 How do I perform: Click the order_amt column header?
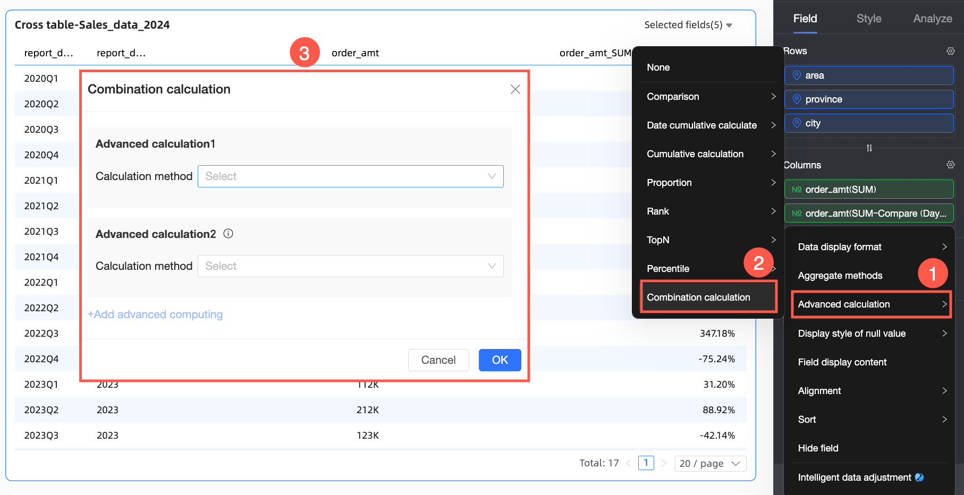(x=355, y=53)
